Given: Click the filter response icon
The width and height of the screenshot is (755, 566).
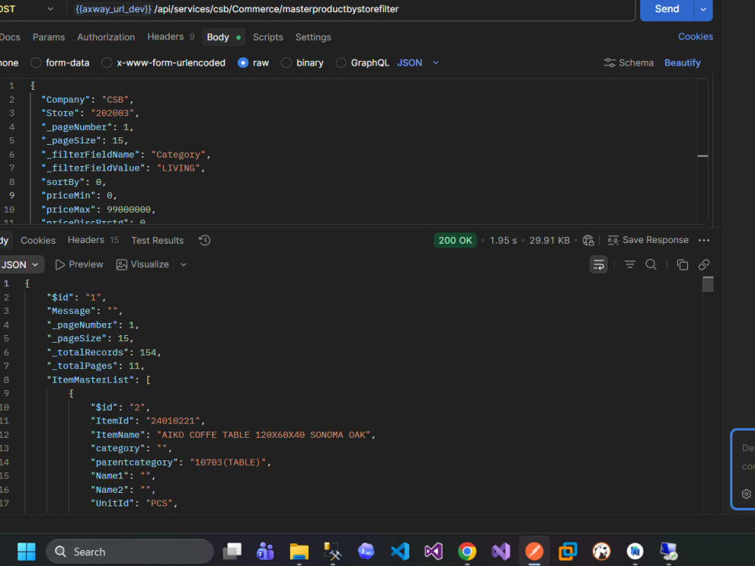Looking at the screenshot, I should [630, 264].
